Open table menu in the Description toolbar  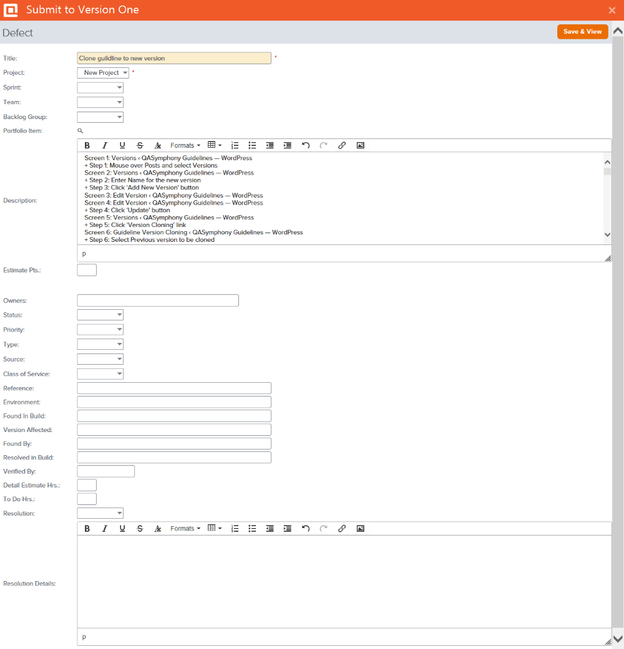pos(215,145)
